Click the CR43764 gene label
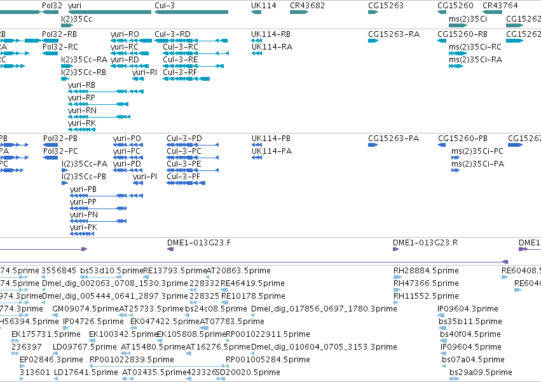 500,6
